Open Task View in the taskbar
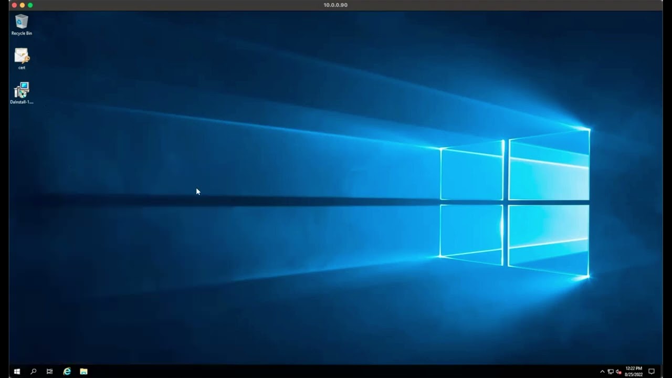This screenshot has width=672, height=378. (49, 371)
